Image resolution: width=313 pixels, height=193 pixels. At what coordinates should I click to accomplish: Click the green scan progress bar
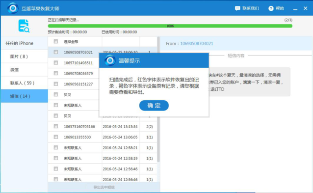tap(170, 26)
